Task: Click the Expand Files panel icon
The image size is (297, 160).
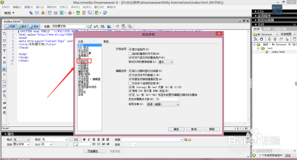Action: coord(295,39)
